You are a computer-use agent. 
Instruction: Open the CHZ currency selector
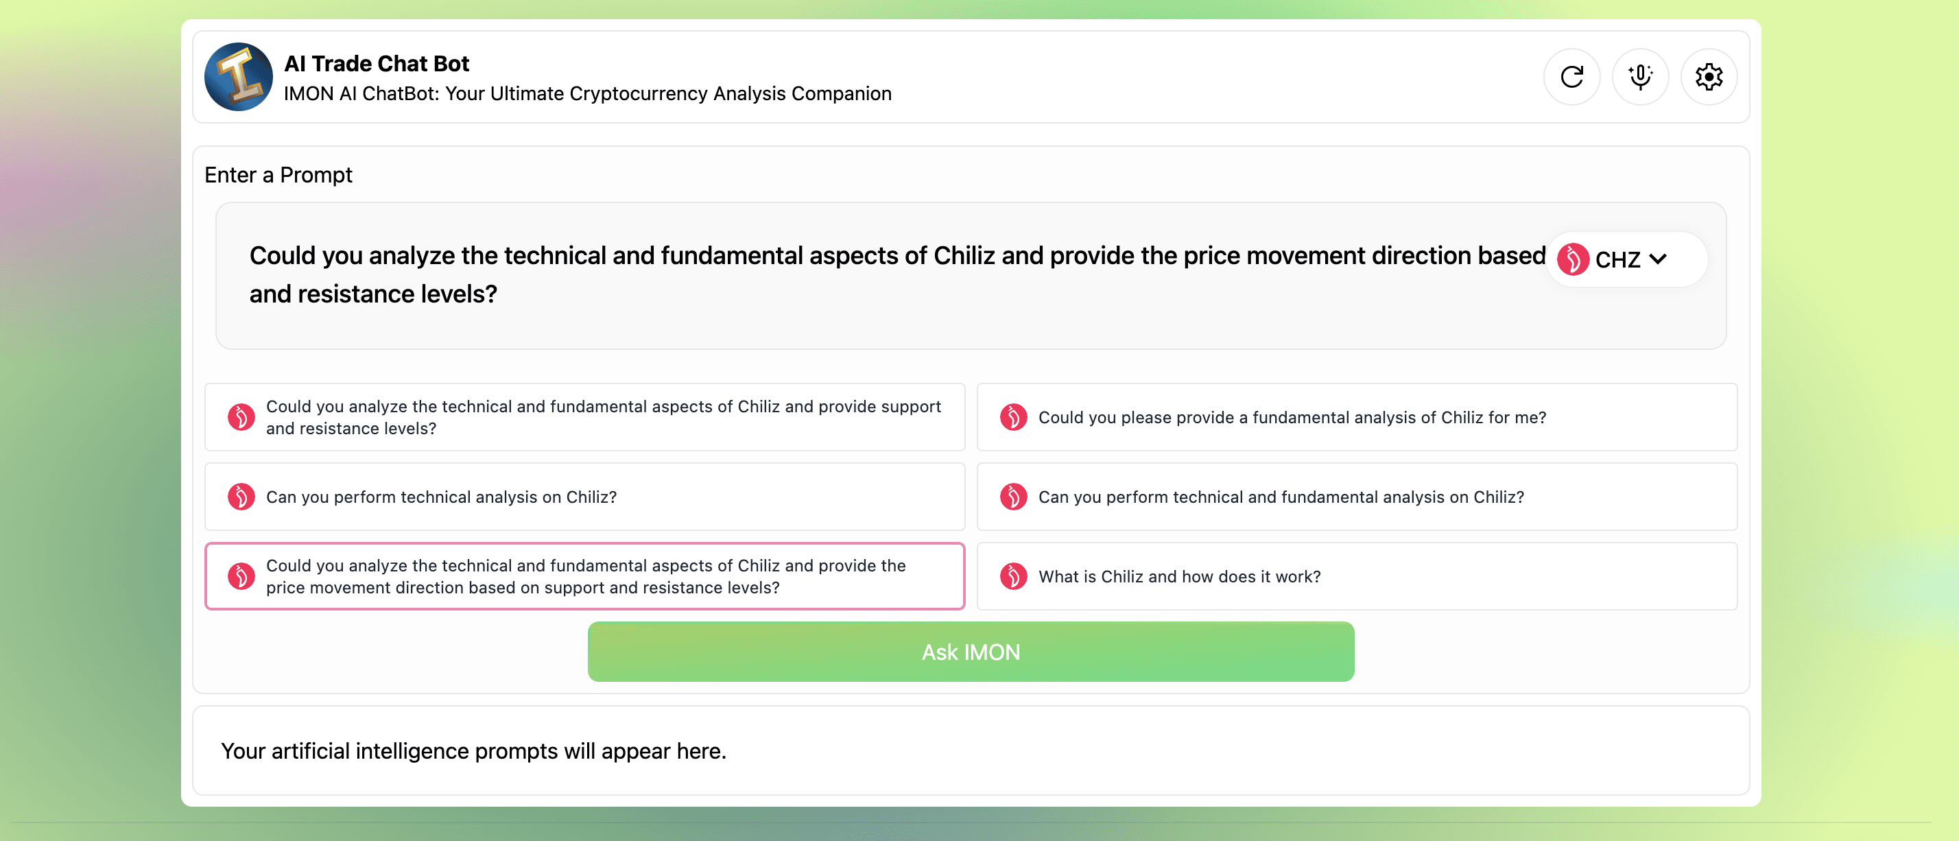pos(1617,260)
